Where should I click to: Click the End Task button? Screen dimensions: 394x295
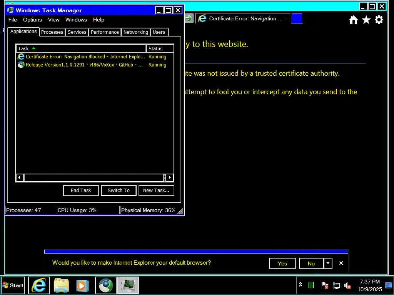pyautogui.click(x=81, y=191)
